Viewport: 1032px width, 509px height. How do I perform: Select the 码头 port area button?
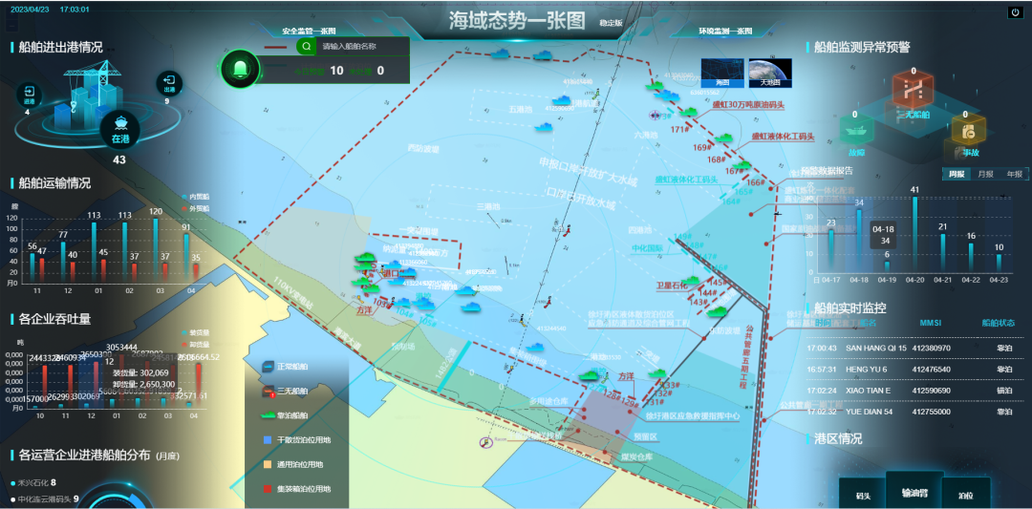click(863, 496)
